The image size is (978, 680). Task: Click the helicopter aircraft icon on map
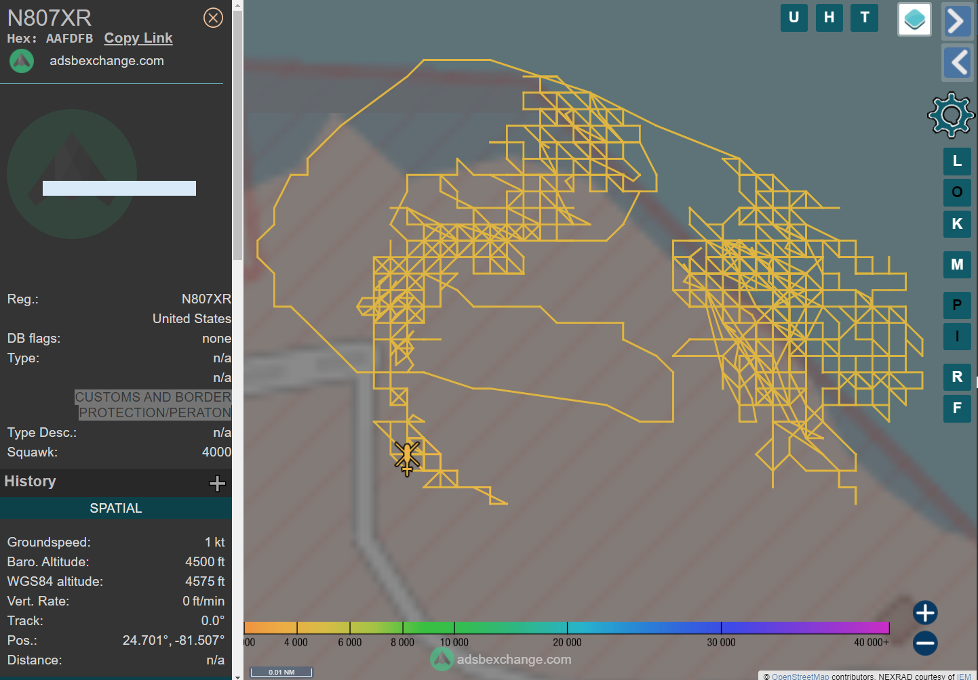(x=407, y=458)
